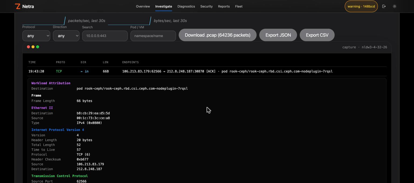Viewport: 414px width, 183px height.
Task: Click the TIME column header
Action: [x=32, y=62]
